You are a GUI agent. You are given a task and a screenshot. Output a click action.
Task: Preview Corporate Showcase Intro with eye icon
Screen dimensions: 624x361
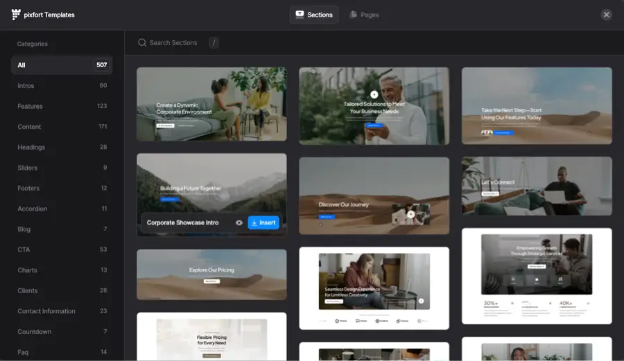(239, 222)
